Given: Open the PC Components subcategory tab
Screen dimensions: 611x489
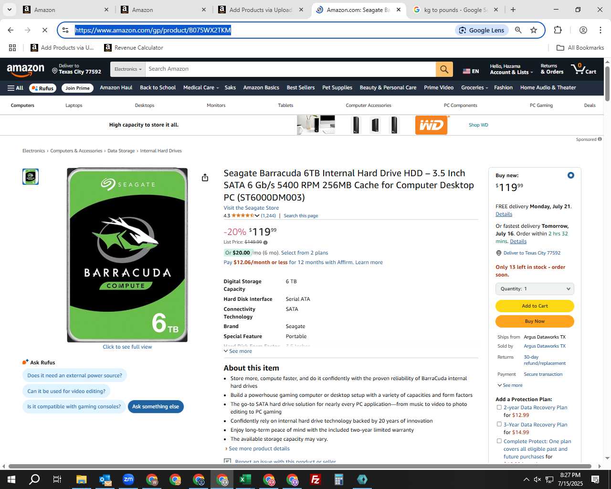Looking at the screenshot, I should click(x=460, y=106).
